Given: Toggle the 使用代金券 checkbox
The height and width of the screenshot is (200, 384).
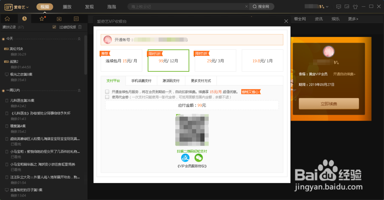Looking at the screenshot, I should point(107,97).
